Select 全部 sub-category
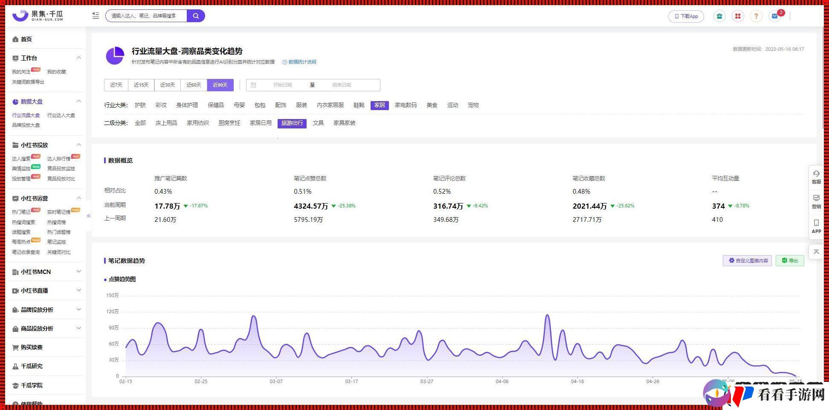The image size is (829, 410). [x=140, y=123]
